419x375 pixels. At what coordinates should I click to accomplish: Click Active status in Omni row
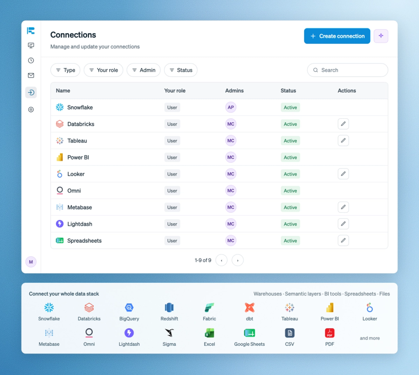pyautogui.click(x=290, y=191)
